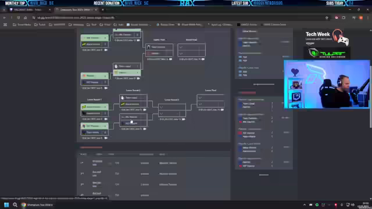
Task: Open Windows taskbar search
Action: click(15, 205)
